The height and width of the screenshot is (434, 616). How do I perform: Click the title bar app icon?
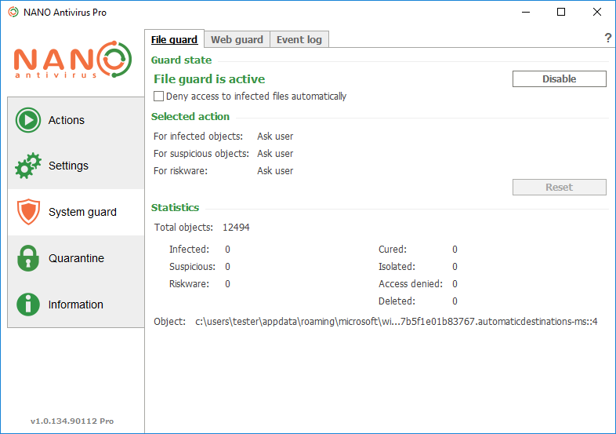coord(13,13)
